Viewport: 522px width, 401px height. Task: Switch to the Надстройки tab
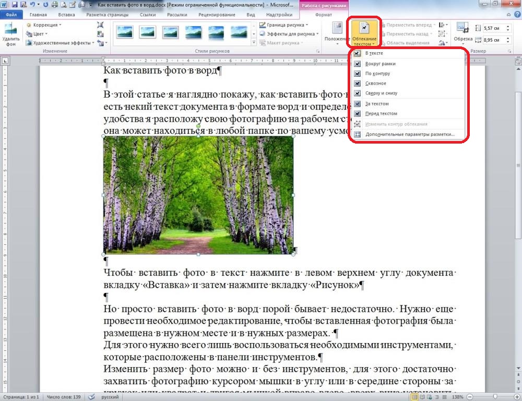pos(279,15)
